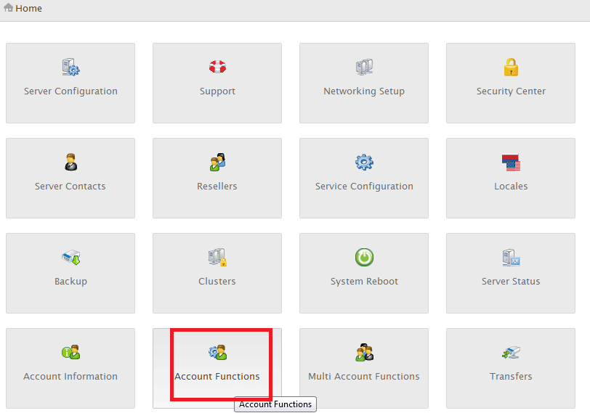Image resolution: width=590 pixels, height=413 pixels.
Task: Open the Account Information tile label
Action: click(70, 376)
